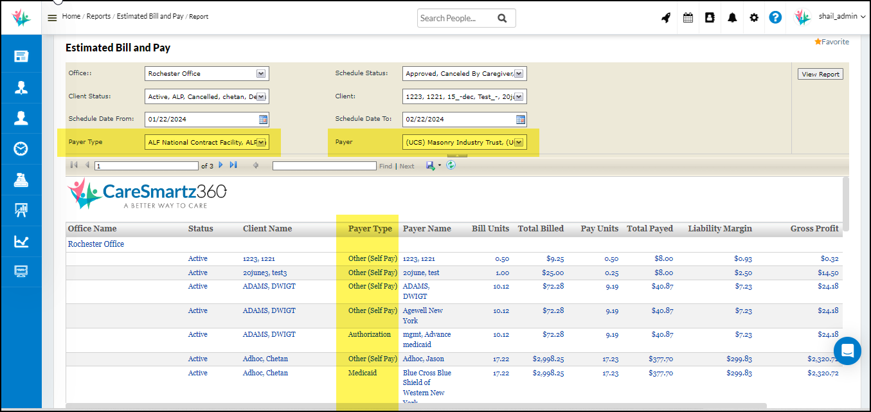This screenshot has height=412, width=871.
Task: Expand the Office dropdown
Action: coord(261,74)
